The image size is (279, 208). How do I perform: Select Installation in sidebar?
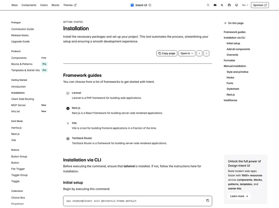[18, 93]
